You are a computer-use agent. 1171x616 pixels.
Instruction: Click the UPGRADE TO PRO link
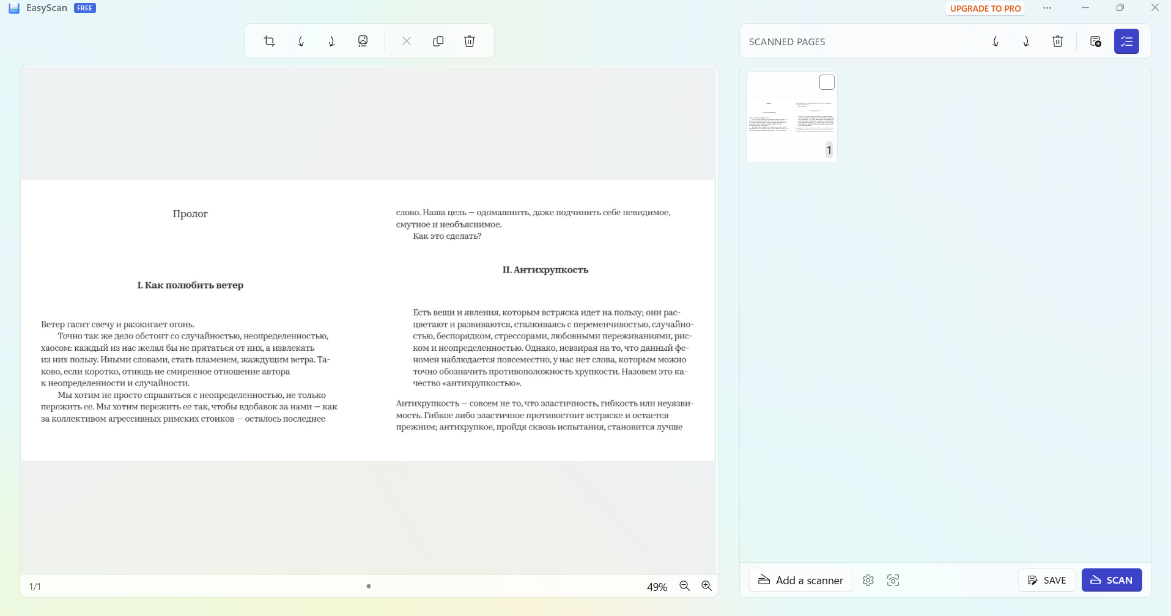(985, 9)
